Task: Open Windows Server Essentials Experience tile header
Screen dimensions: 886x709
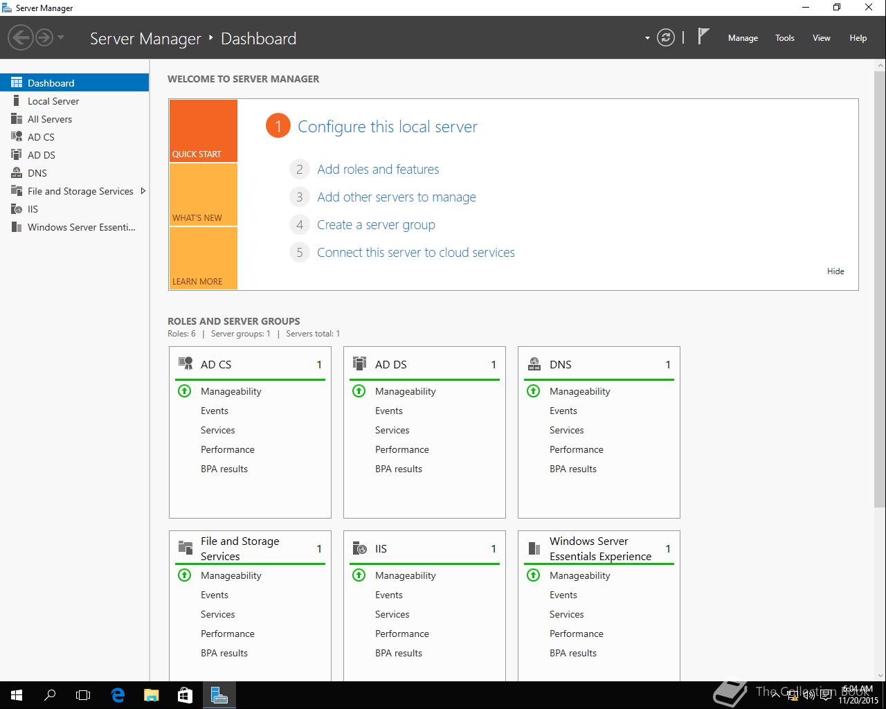Action: (599, 548)
